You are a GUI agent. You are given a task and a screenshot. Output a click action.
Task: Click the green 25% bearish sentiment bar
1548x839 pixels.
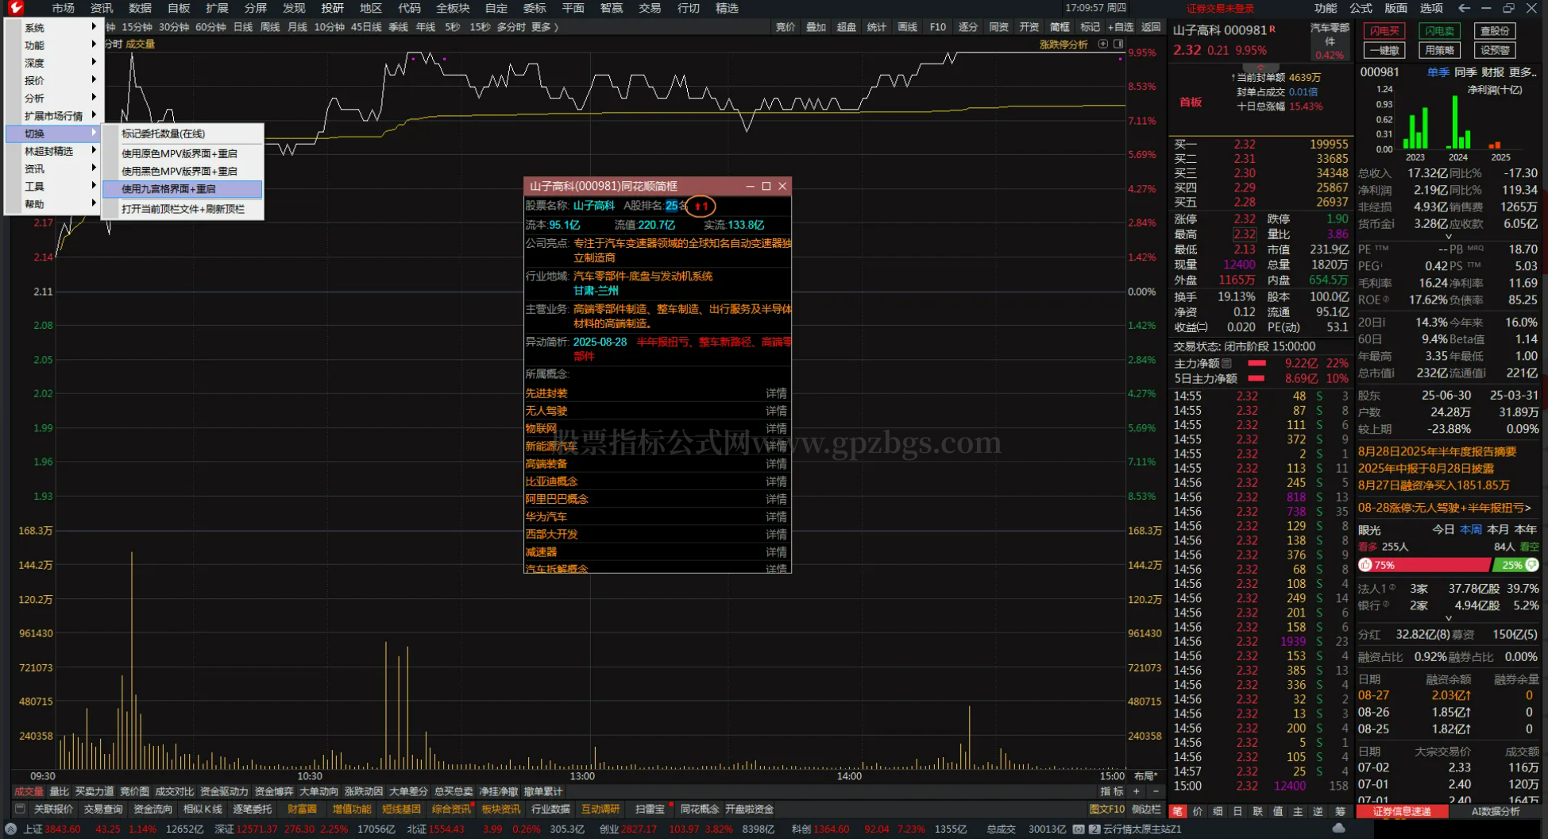tap(1515, 565)
